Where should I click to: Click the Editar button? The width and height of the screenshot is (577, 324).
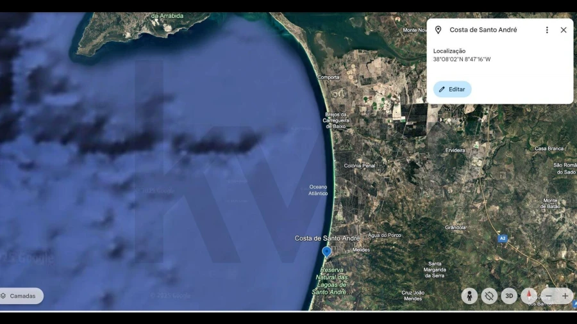point(452,90)
